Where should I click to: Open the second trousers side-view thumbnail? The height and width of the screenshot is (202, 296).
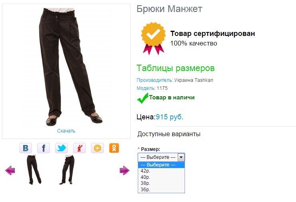[67, 170]
